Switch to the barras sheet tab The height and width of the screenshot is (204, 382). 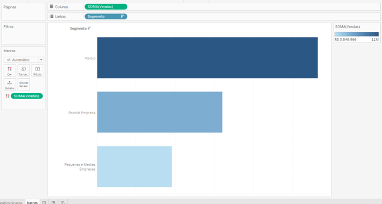click(32, 202)
